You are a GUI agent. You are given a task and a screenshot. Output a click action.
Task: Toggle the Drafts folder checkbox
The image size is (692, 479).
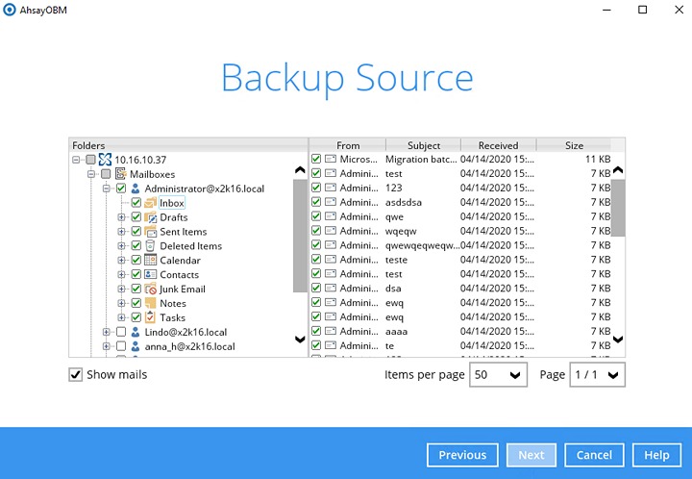(136, 217)
